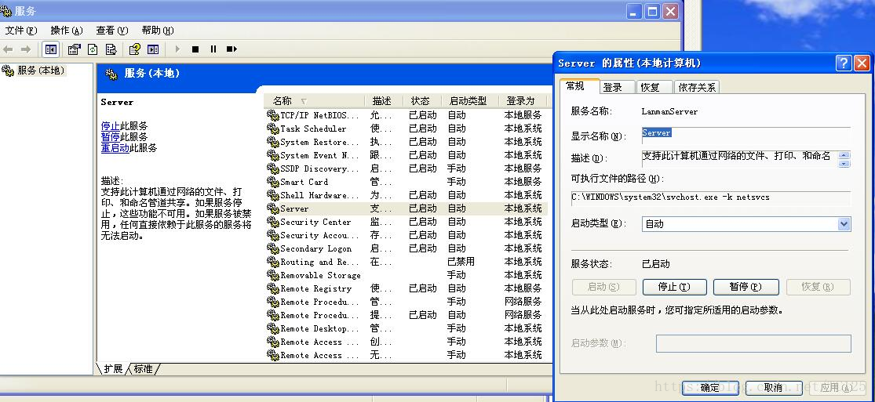The image size is (875, 402).
Task: Sort services by the 启动类型 column header
Action: pos(469,101)
